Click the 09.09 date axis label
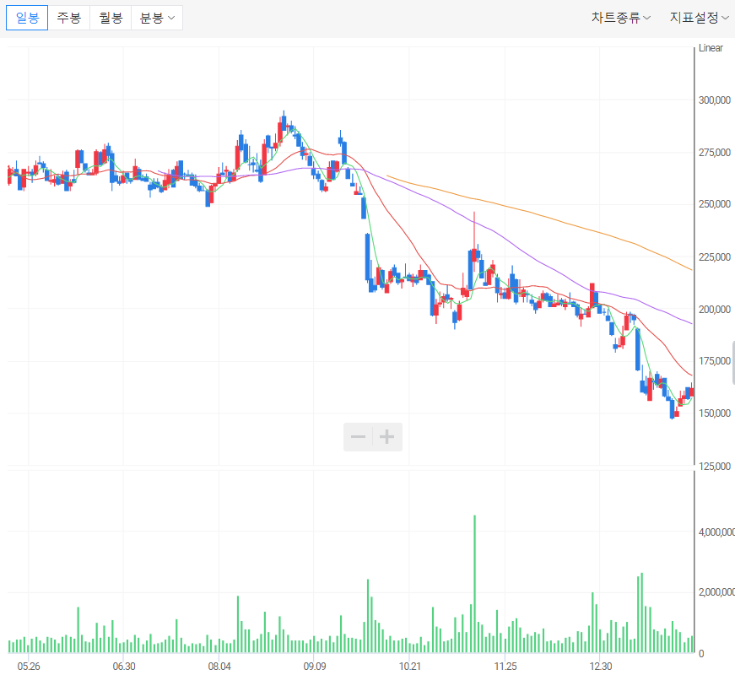Image resolution: width=735 pixels, height=675 pixels. tap(315, 666)
